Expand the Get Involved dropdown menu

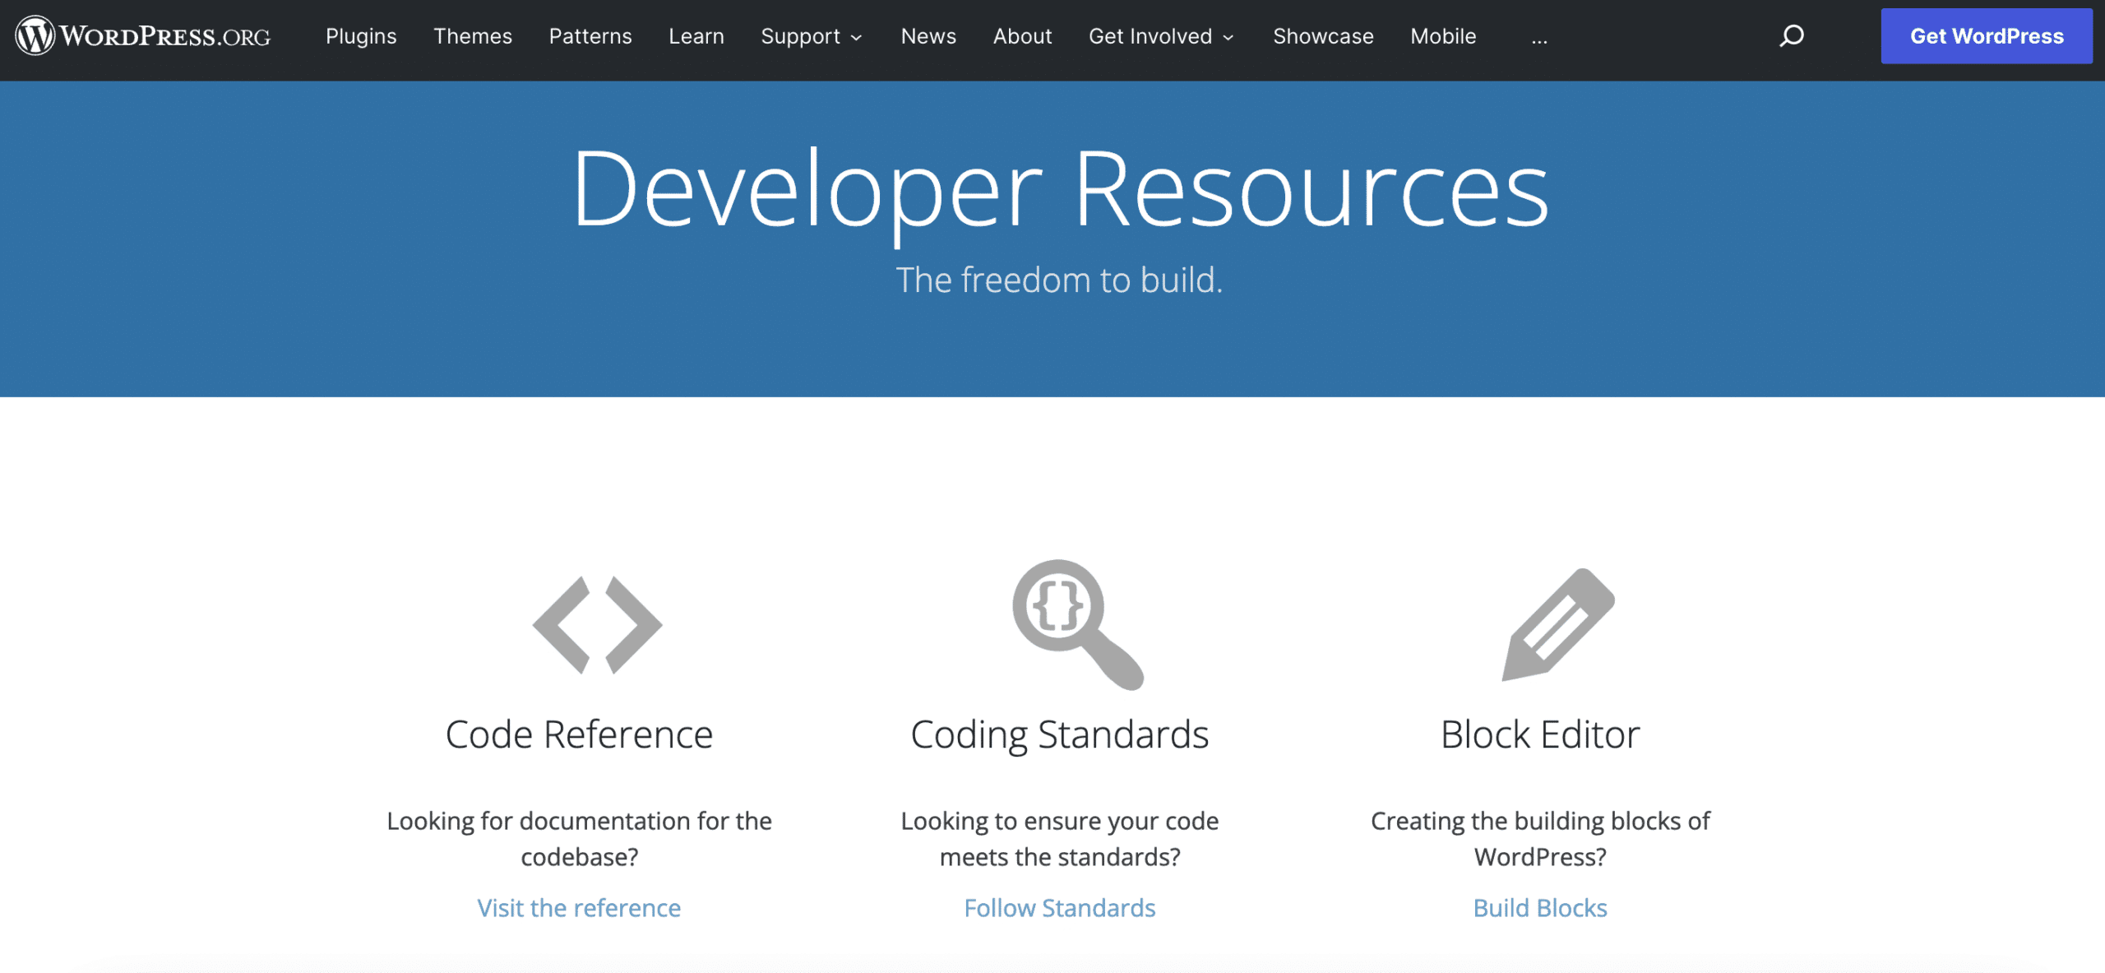(1160, 36)
